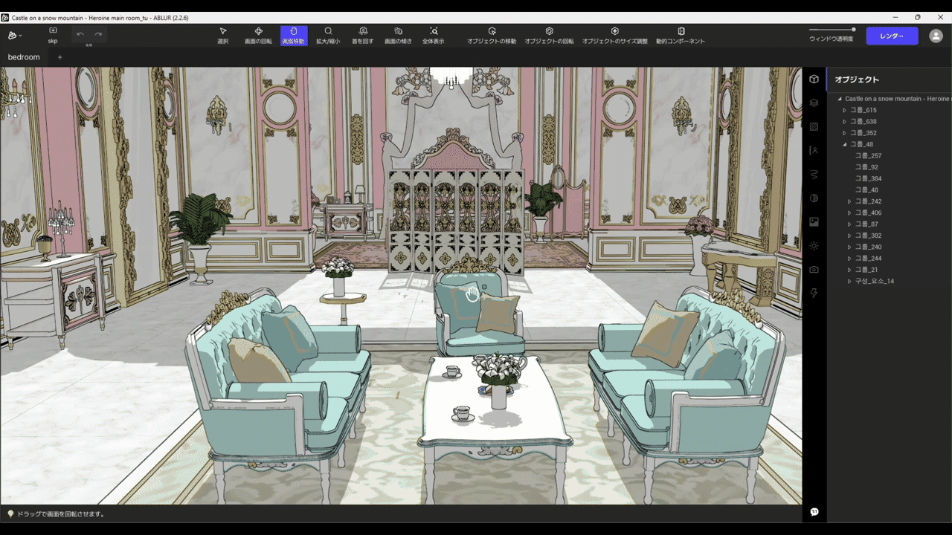Open the camera sidebar panel
Viewport: 952px width, 535px height.
point(814,270)
